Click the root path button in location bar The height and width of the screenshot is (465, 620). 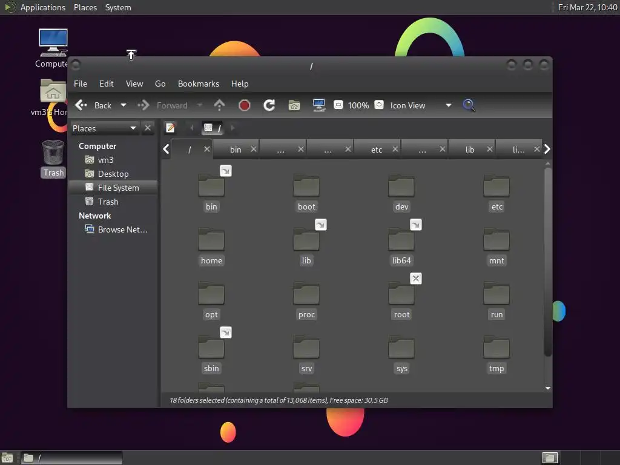(x=213, y=128)
